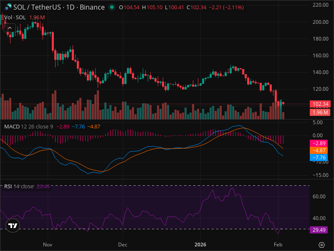This screenshot has width=334, height=251.
Task: Click the Dec date on time axis
Action: point(123,245)
